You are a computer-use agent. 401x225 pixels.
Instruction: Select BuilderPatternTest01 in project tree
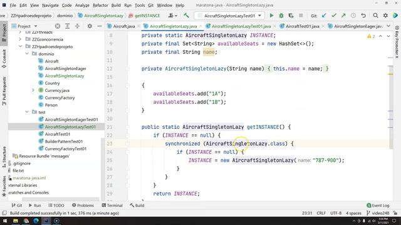pos(64,141)
